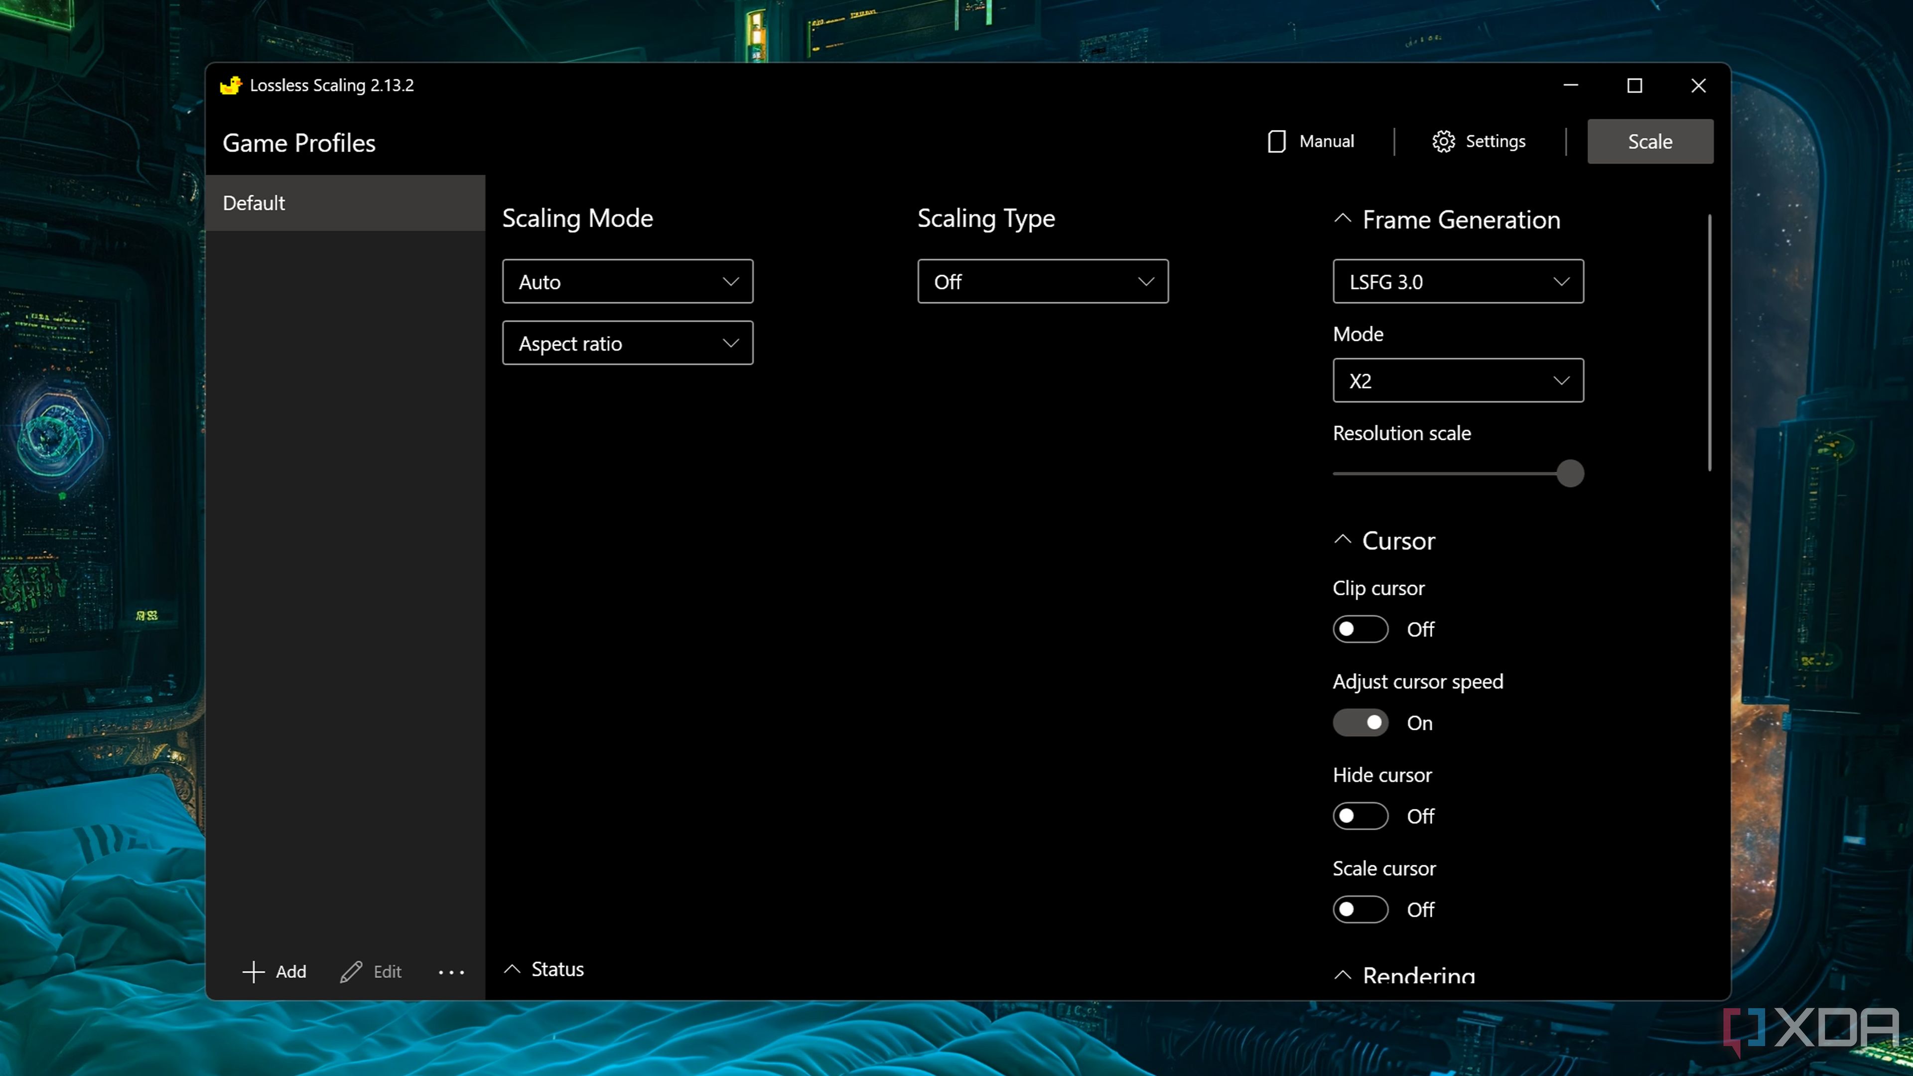
Task: Enable the Scale cursor toggle
Action: [1360, 910]
